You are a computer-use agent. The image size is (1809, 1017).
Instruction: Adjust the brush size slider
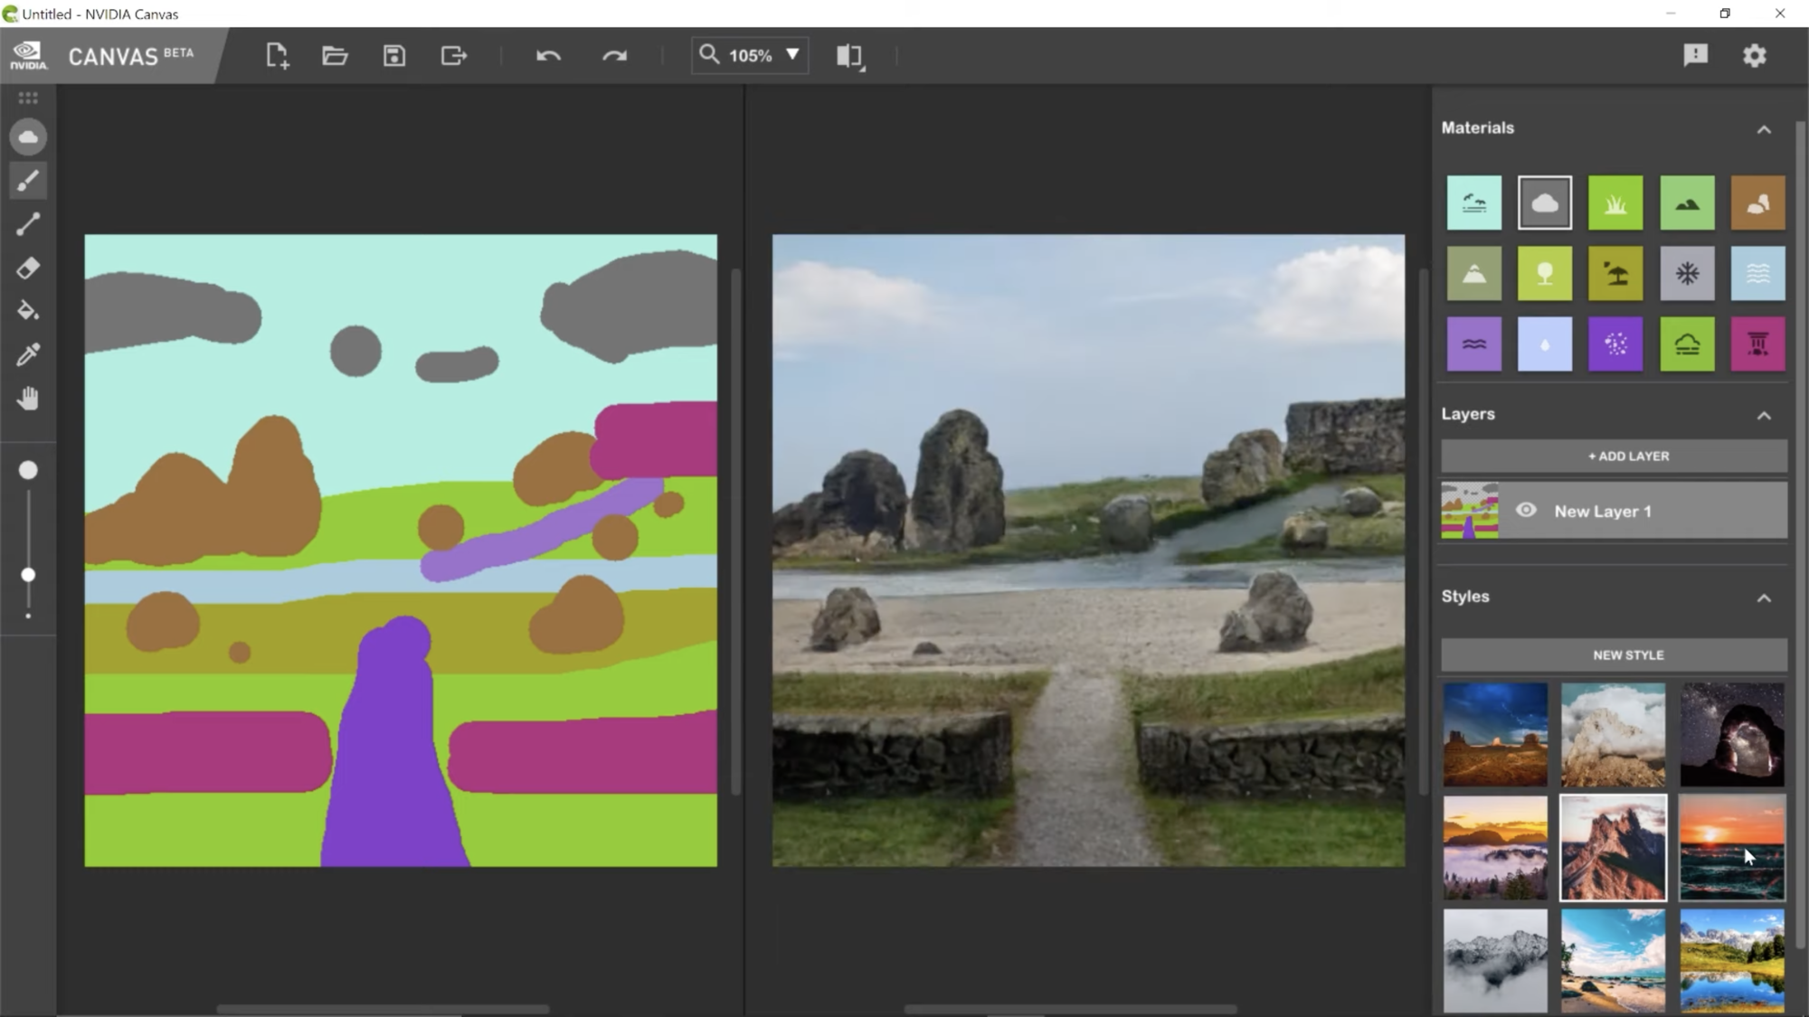pyautogui.click(x=29, y=574)
